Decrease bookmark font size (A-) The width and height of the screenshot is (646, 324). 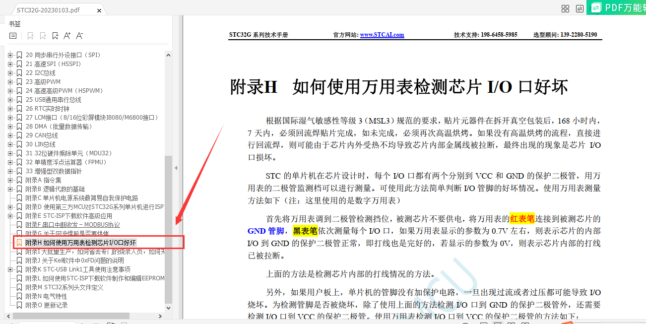click(79, 36)
